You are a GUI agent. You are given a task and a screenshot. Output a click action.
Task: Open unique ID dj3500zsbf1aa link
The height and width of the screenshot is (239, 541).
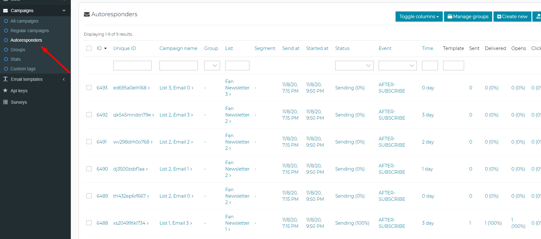[130, 169]
